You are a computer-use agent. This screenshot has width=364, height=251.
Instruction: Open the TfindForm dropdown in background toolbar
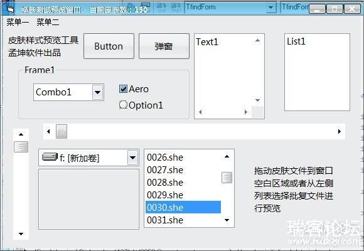[x=270, y=8]
